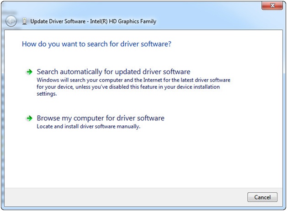
Task: Click green arrow beside Browse my computer option
Action: point(29,119)
